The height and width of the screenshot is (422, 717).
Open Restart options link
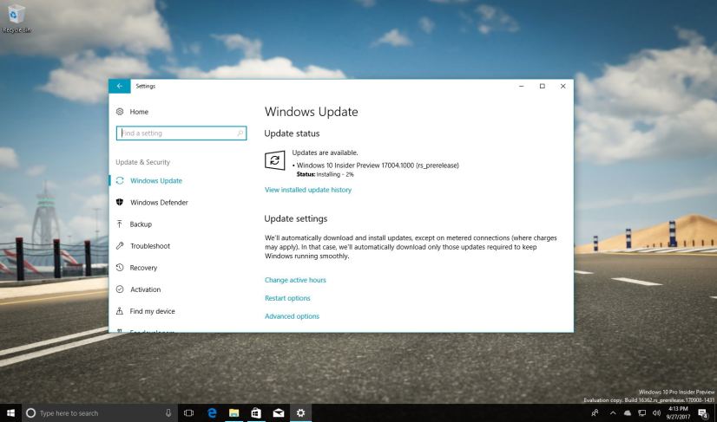(287, 298)
